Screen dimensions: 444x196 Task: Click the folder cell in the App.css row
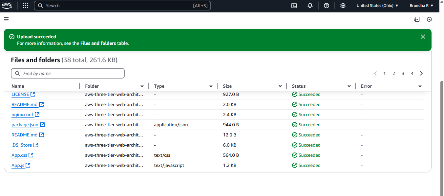coord(114,155)
